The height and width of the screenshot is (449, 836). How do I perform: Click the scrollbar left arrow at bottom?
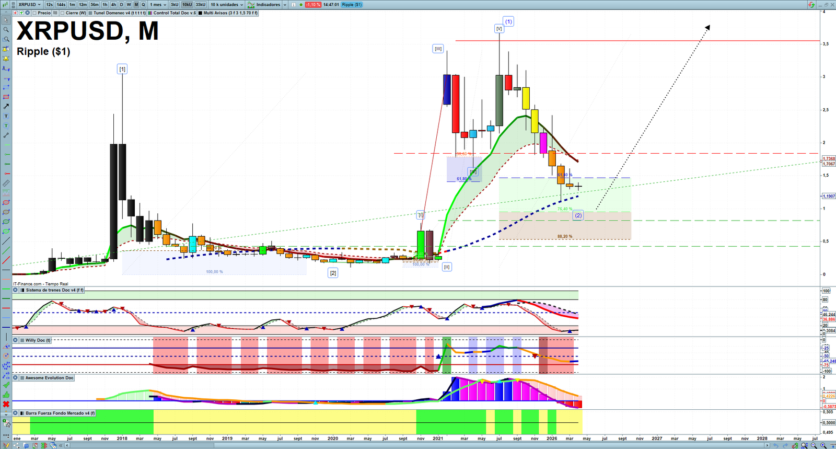pyautogui.click(x=67, y=445)
